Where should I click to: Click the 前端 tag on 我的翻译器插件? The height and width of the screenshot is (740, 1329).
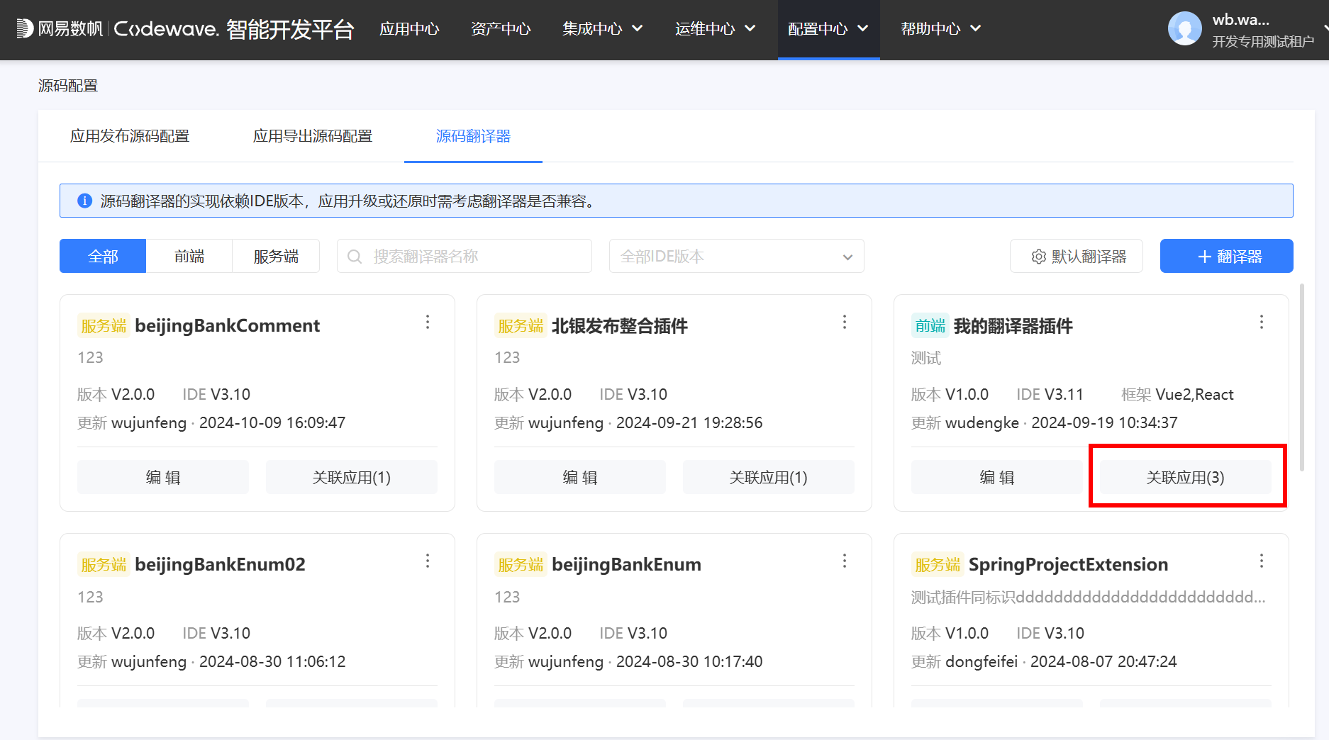[x=930, y=326]
